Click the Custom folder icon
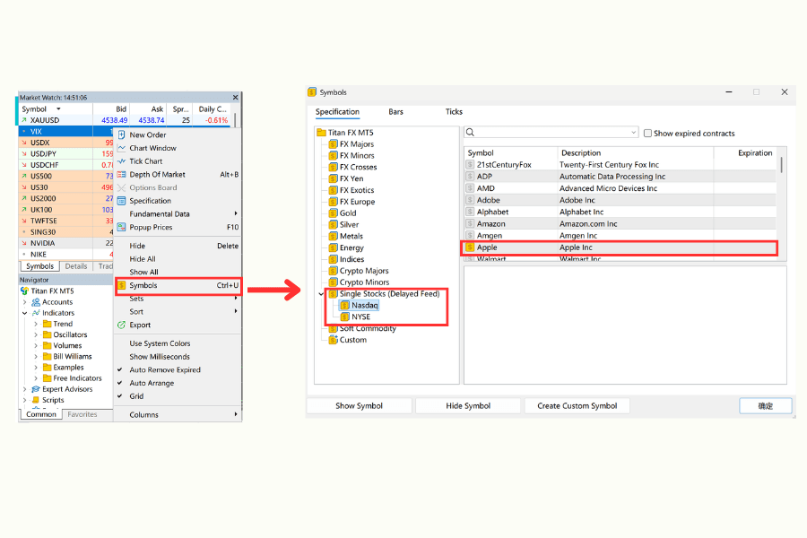807x538 pixels. pos(333,340)
